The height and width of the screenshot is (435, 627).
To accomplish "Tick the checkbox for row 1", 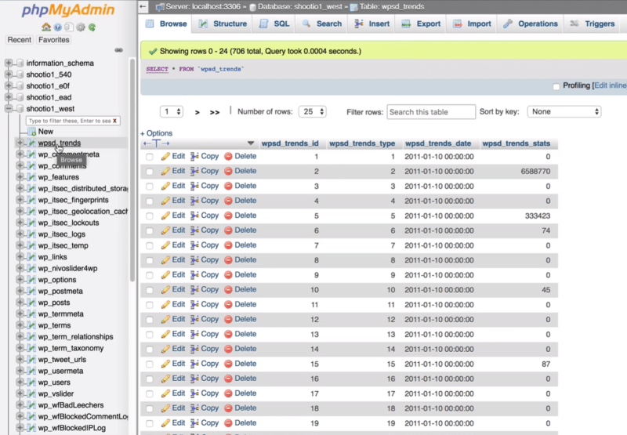I will tap(150, 157).
